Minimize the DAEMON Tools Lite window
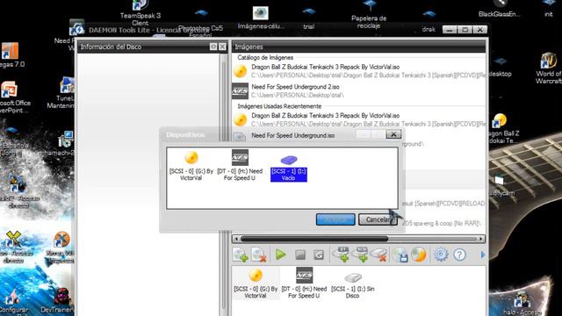The width and height of the screenshot is (562, 316). [x=450, y=30]
